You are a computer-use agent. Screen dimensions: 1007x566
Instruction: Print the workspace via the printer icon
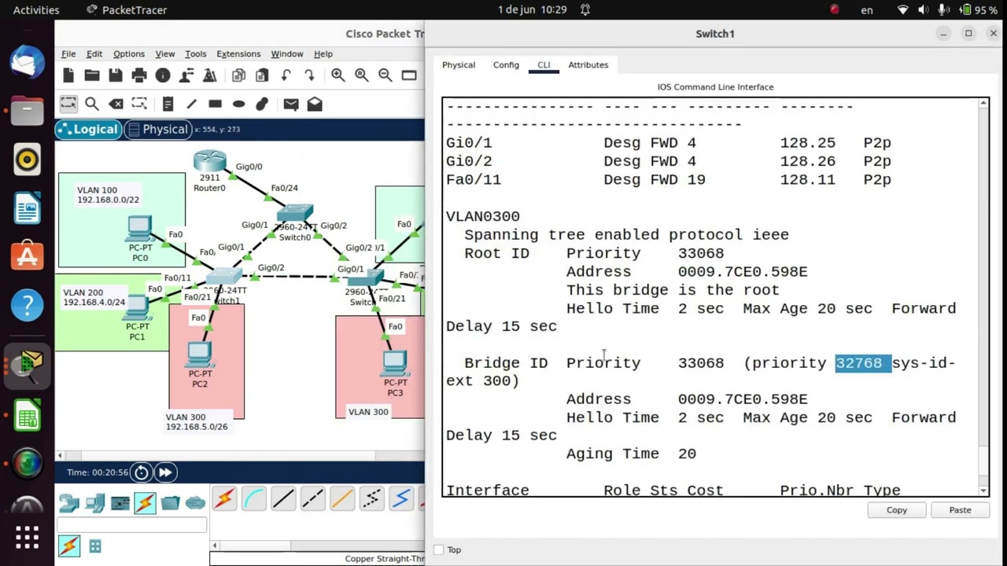click(139, 75)
